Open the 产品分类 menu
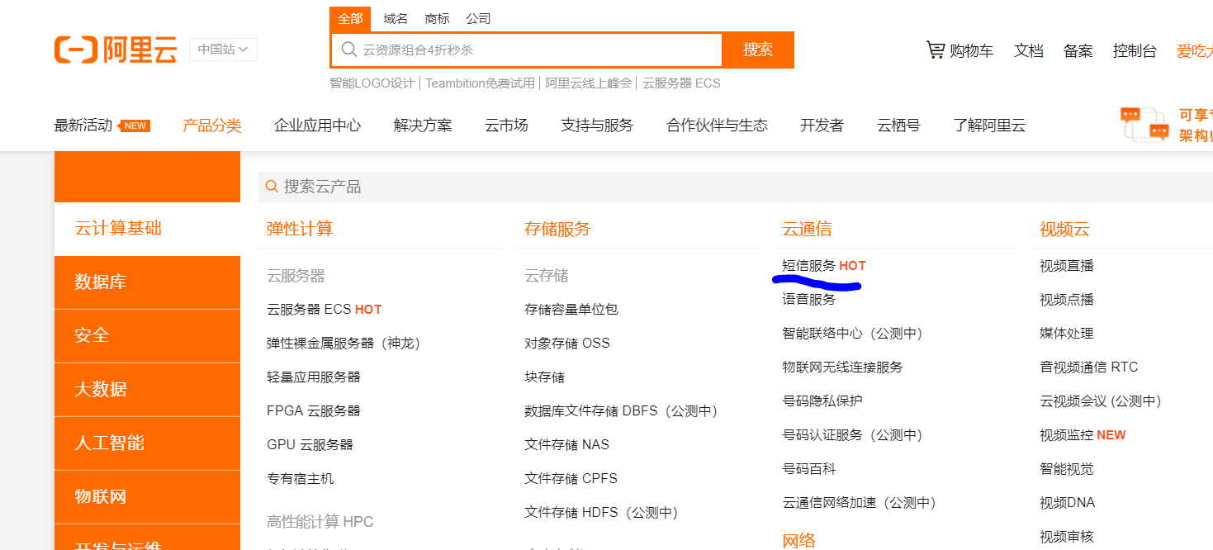 (x=212, y=126)
